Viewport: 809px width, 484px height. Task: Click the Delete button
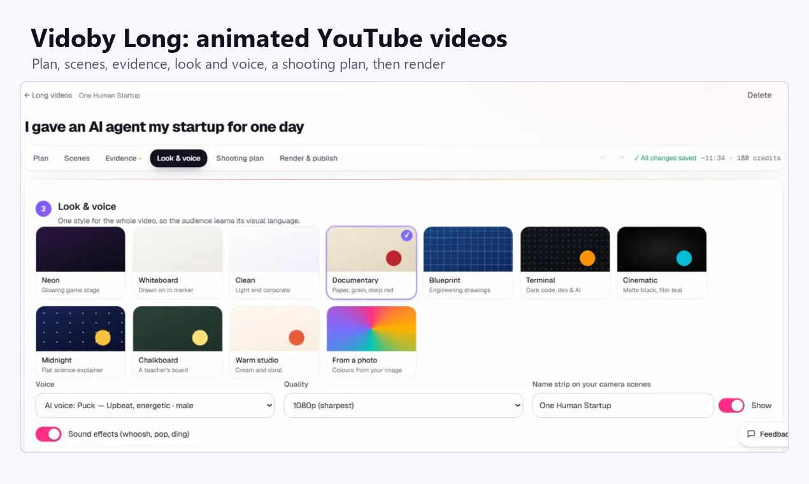coord(759,96)
